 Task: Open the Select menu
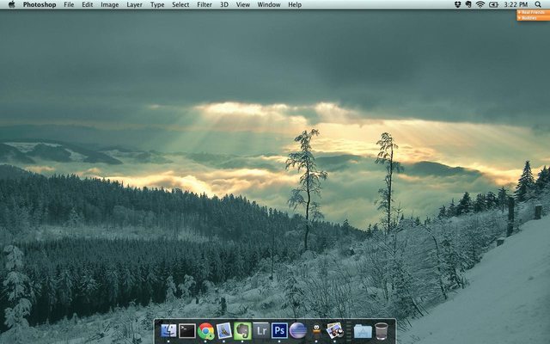click(180, 4)
